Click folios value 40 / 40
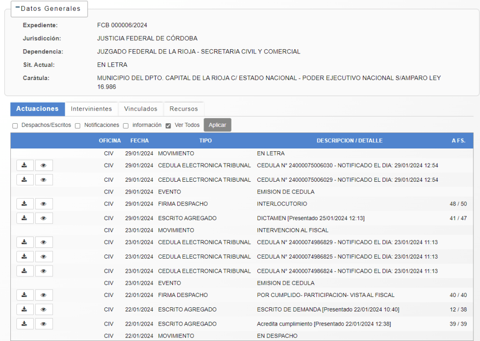Viewport: 480px width, 341px height. click(x=458, y=295)
